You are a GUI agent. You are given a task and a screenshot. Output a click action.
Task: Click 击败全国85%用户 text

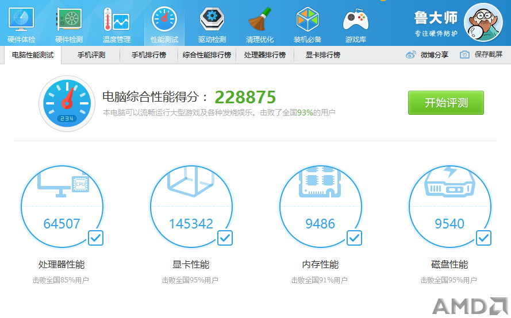[60, 280]
